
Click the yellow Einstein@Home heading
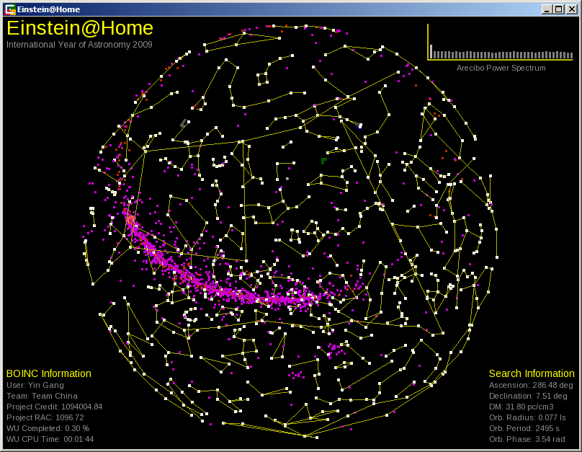click(80, 28)
